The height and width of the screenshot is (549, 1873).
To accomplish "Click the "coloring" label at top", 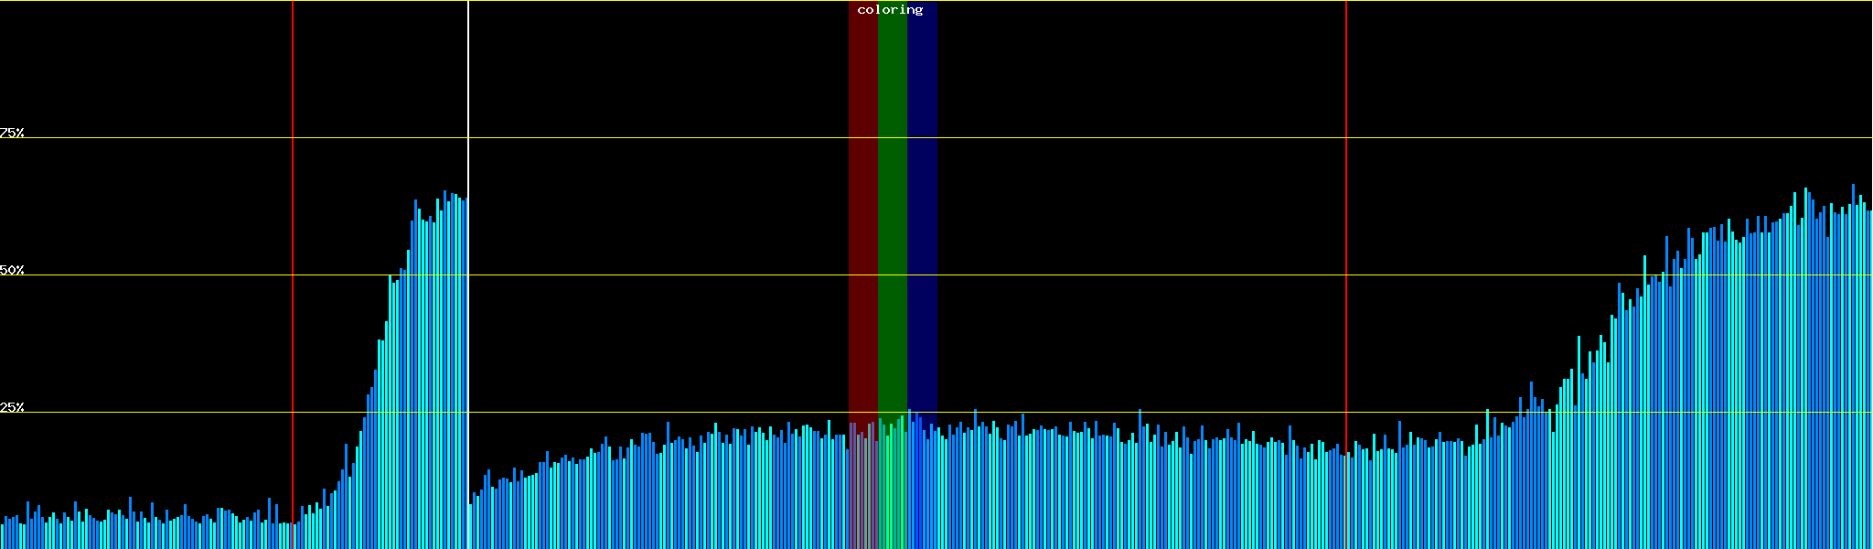I will point(890,10).
